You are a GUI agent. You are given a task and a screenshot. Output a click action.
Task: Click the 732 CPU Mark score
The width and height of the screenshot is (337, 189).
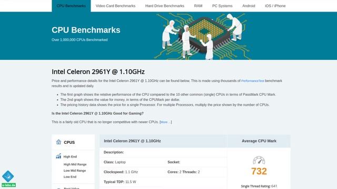point(259,171)
